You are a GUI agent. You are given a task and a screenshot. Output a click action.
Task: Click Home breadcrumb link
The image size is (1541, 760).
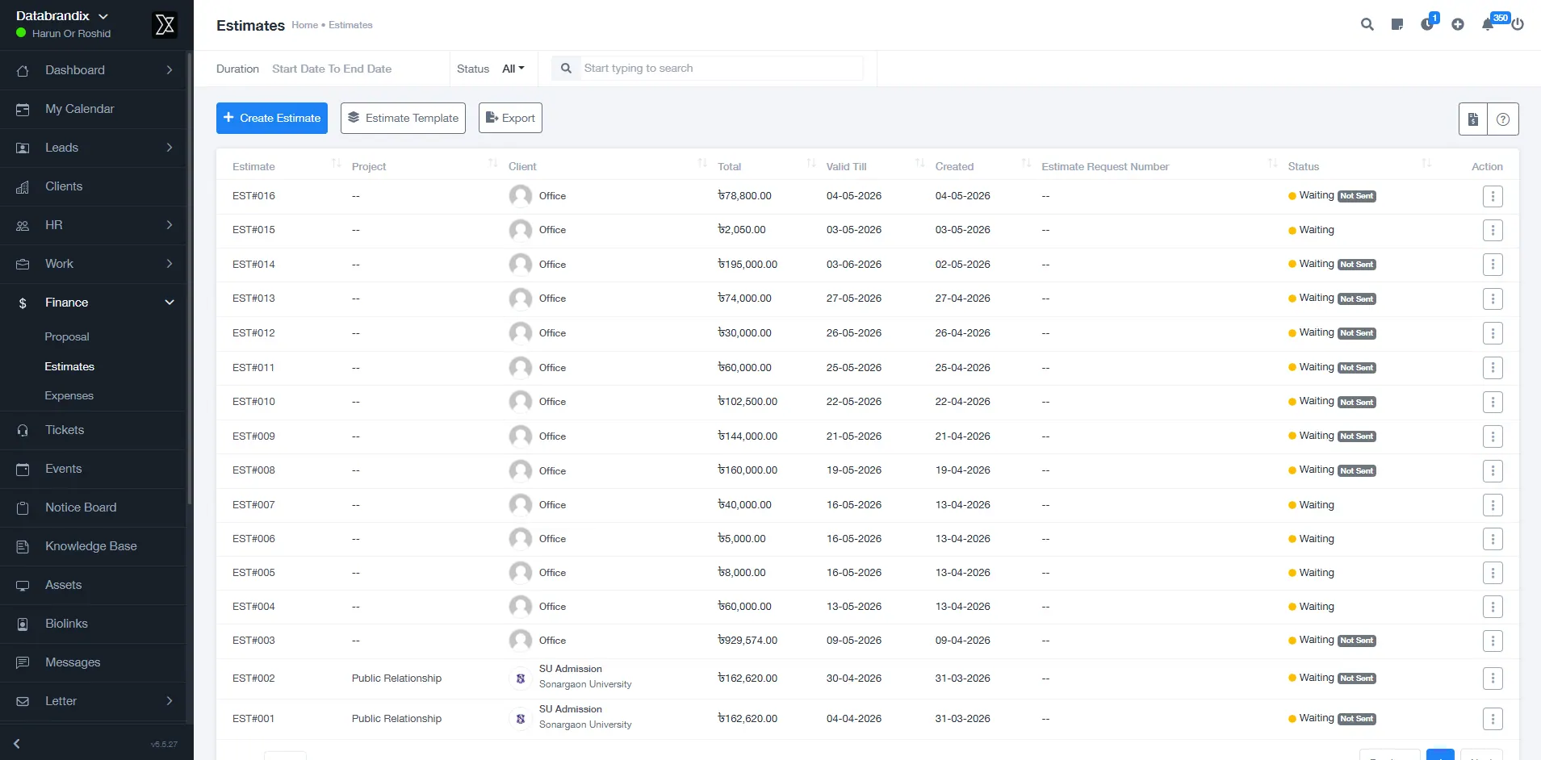(x=304, y=26)
